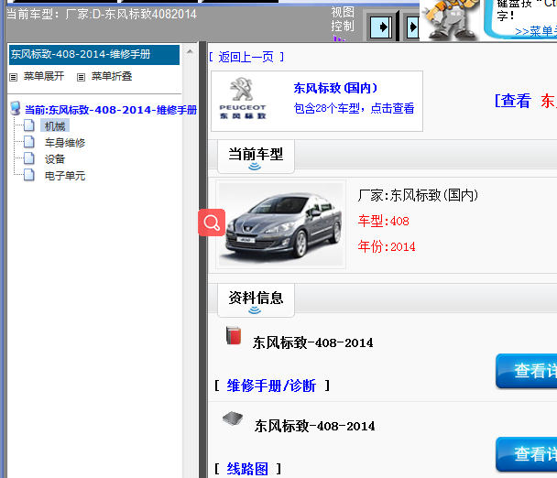Click the red magnifier search icon
Viewport: 557px width, 478px height.
(x=212, y=223)
